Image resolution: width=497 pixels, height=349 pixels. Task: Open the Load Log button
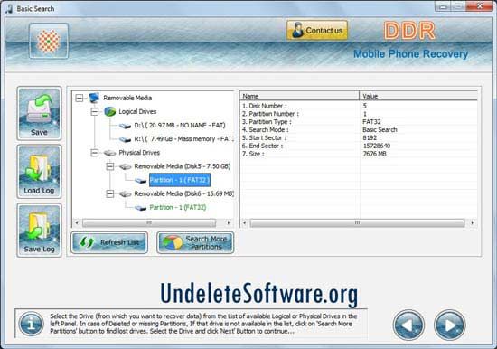pos(39,172)
